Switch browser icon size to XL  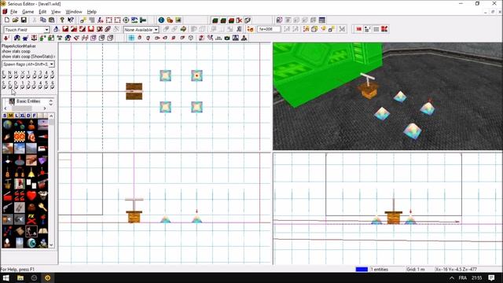[22, 116]
